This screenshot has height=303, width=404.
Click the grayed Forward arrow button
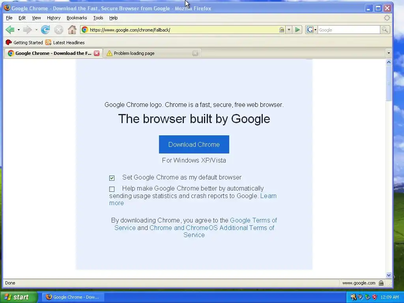(x=27, y=30)
